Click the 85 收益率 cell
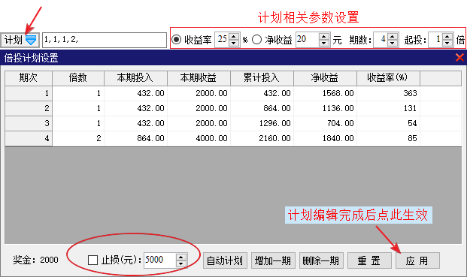467x277 pixels. coord(388,138)
